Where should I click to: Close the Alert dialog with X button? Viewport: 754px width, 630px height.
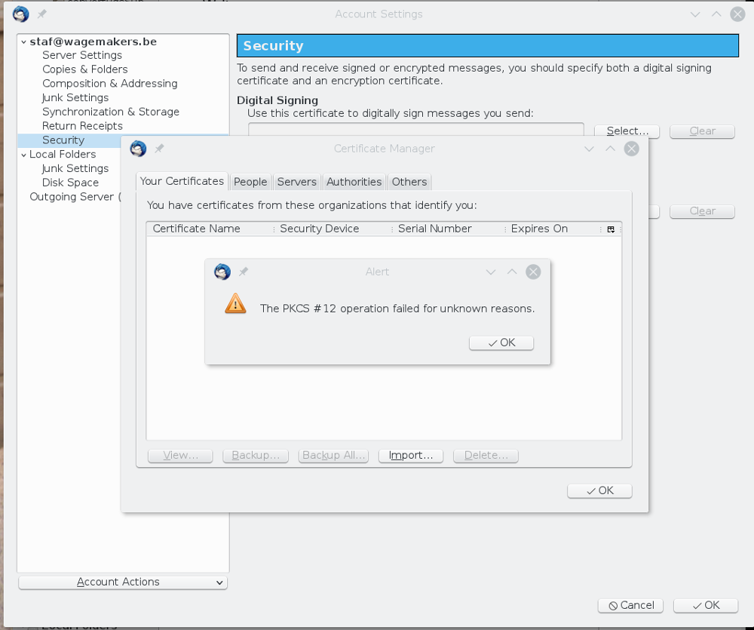(x=533, y=272)
